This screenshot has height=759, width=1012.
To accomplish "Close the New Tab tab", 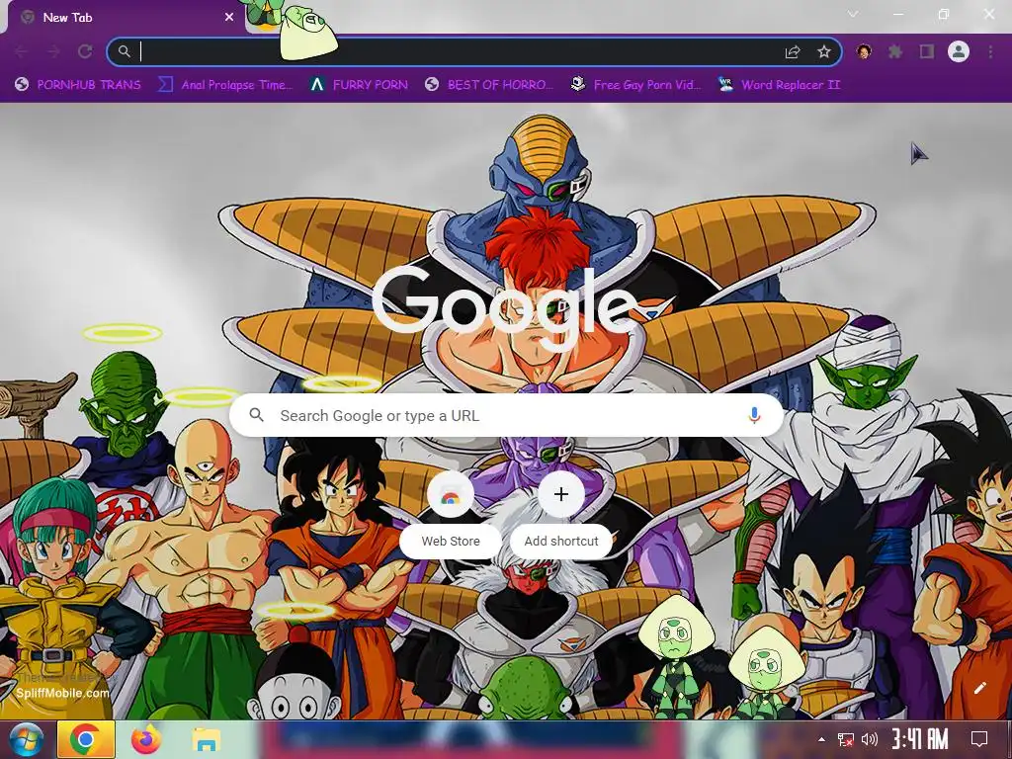I will [x=229, y=18].
